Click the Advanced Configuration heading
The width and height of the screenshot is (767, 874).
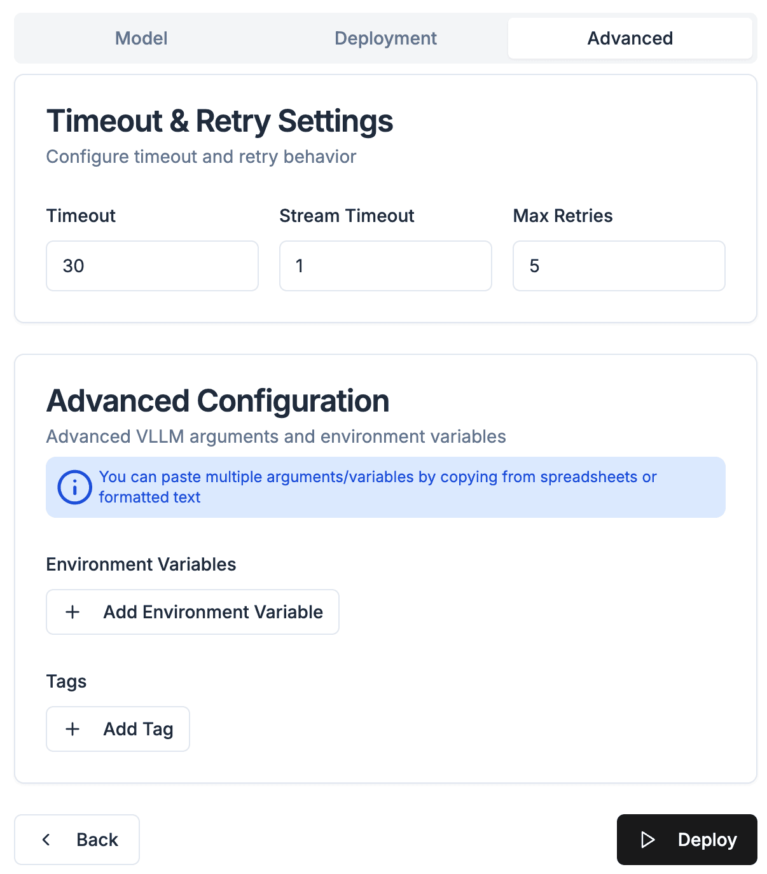[218, 401]
